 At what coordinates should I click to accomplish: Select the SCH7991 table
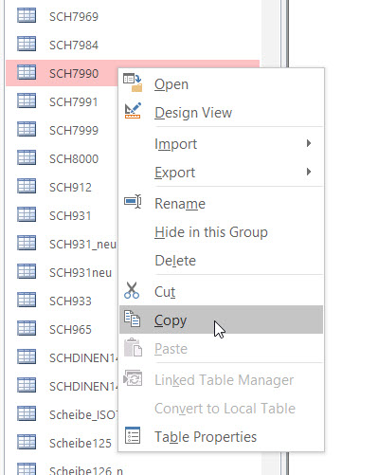pos(62,101)
